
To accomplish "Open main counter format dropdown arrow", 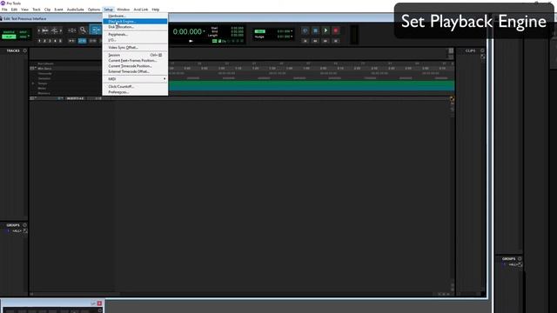I will click(x=204, y=31).
